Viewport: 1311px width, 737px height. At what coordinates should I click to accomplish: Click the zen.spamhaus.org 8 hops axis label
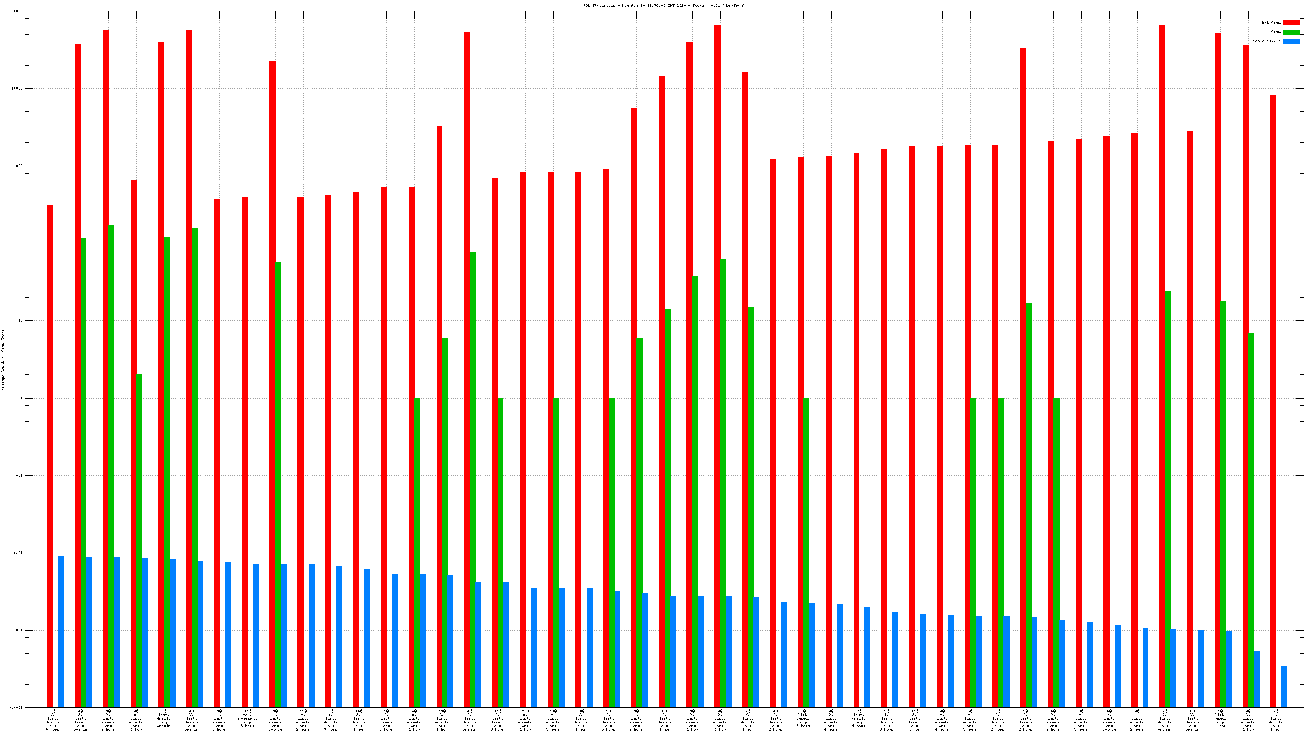tap(247, 718)
